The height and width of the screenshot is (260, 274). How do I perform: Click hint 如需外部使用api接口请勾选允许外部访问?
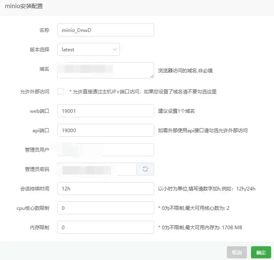tap(203, 131)
